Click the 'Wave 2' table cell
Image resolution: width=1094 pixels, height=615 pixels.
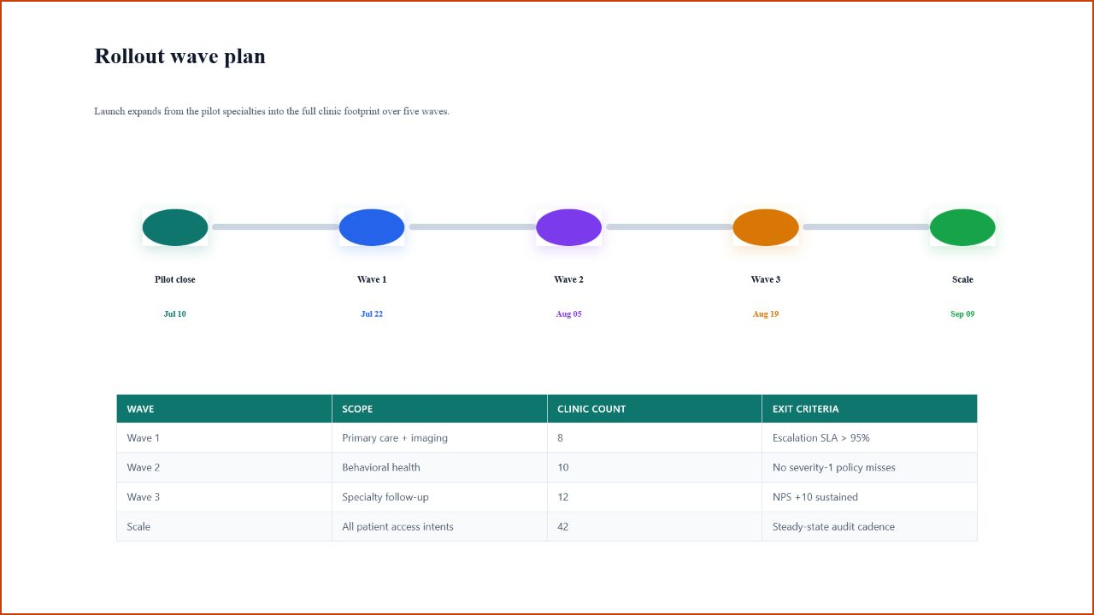tap(224, 467)
